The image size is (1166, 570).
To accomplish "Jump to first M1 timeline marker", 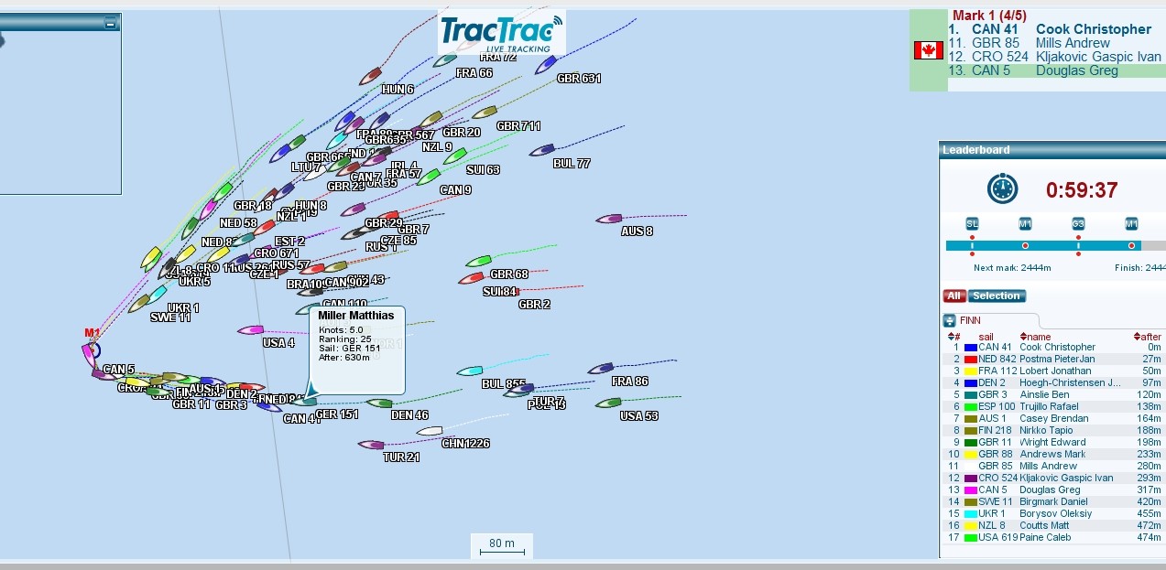I will tap(1025, 223).
